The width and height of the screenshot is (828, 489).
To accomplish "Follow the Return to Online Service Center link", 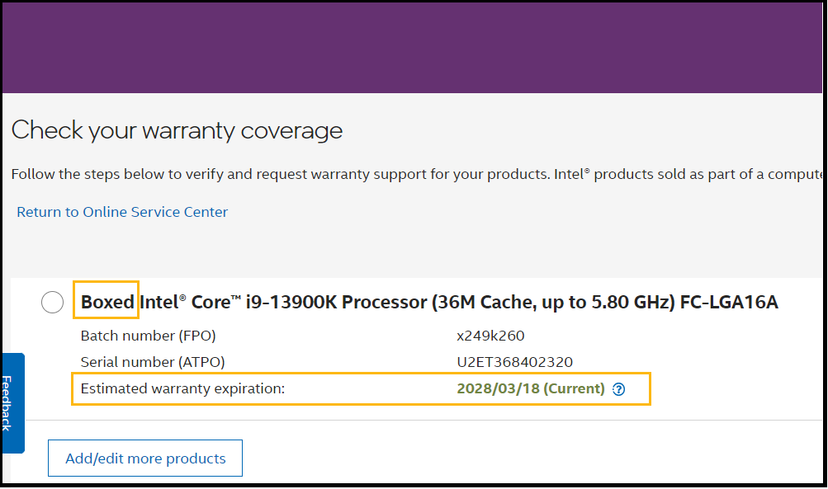I will tap(122, 212).
